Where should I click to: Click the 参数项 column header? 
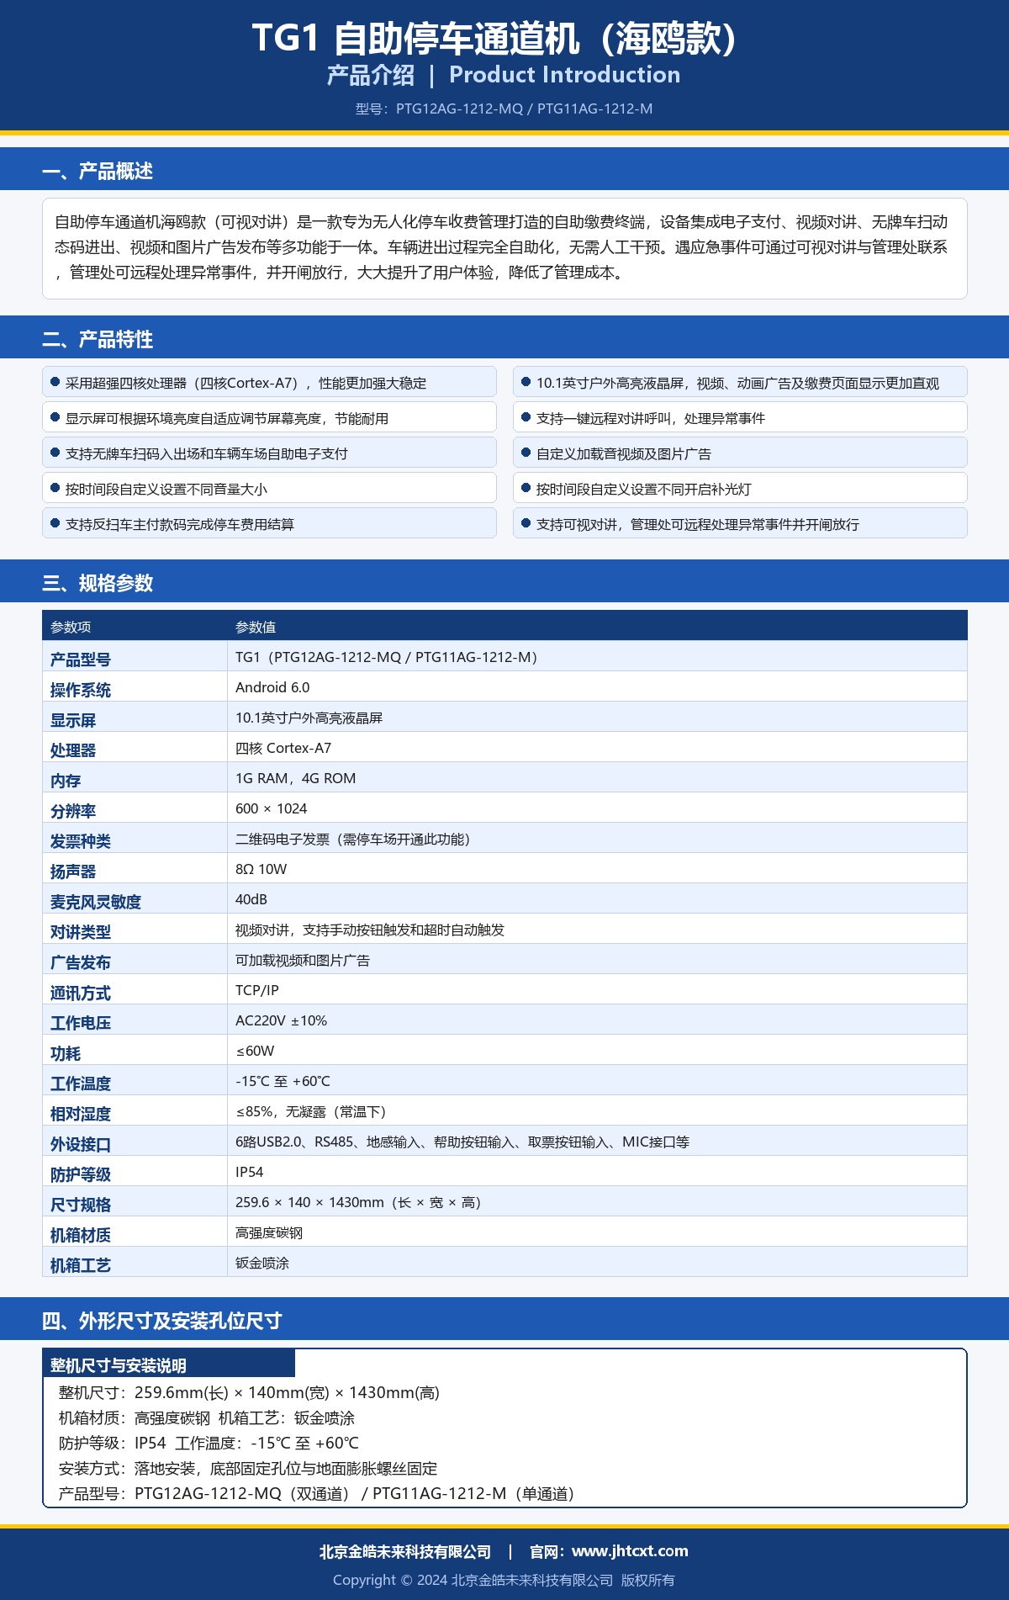tap(71, 627)
